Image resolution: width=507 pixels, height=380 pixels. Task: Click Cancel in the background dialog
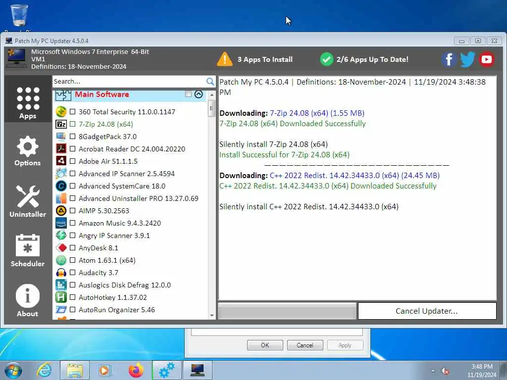click(305, 345)
